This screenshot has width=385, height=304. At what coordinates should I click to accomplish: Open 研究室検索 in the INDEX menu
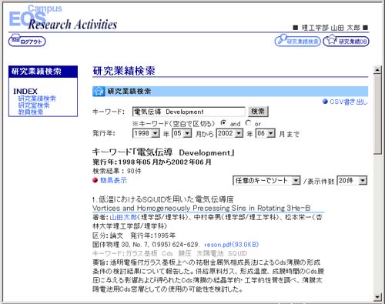point(34,105)
